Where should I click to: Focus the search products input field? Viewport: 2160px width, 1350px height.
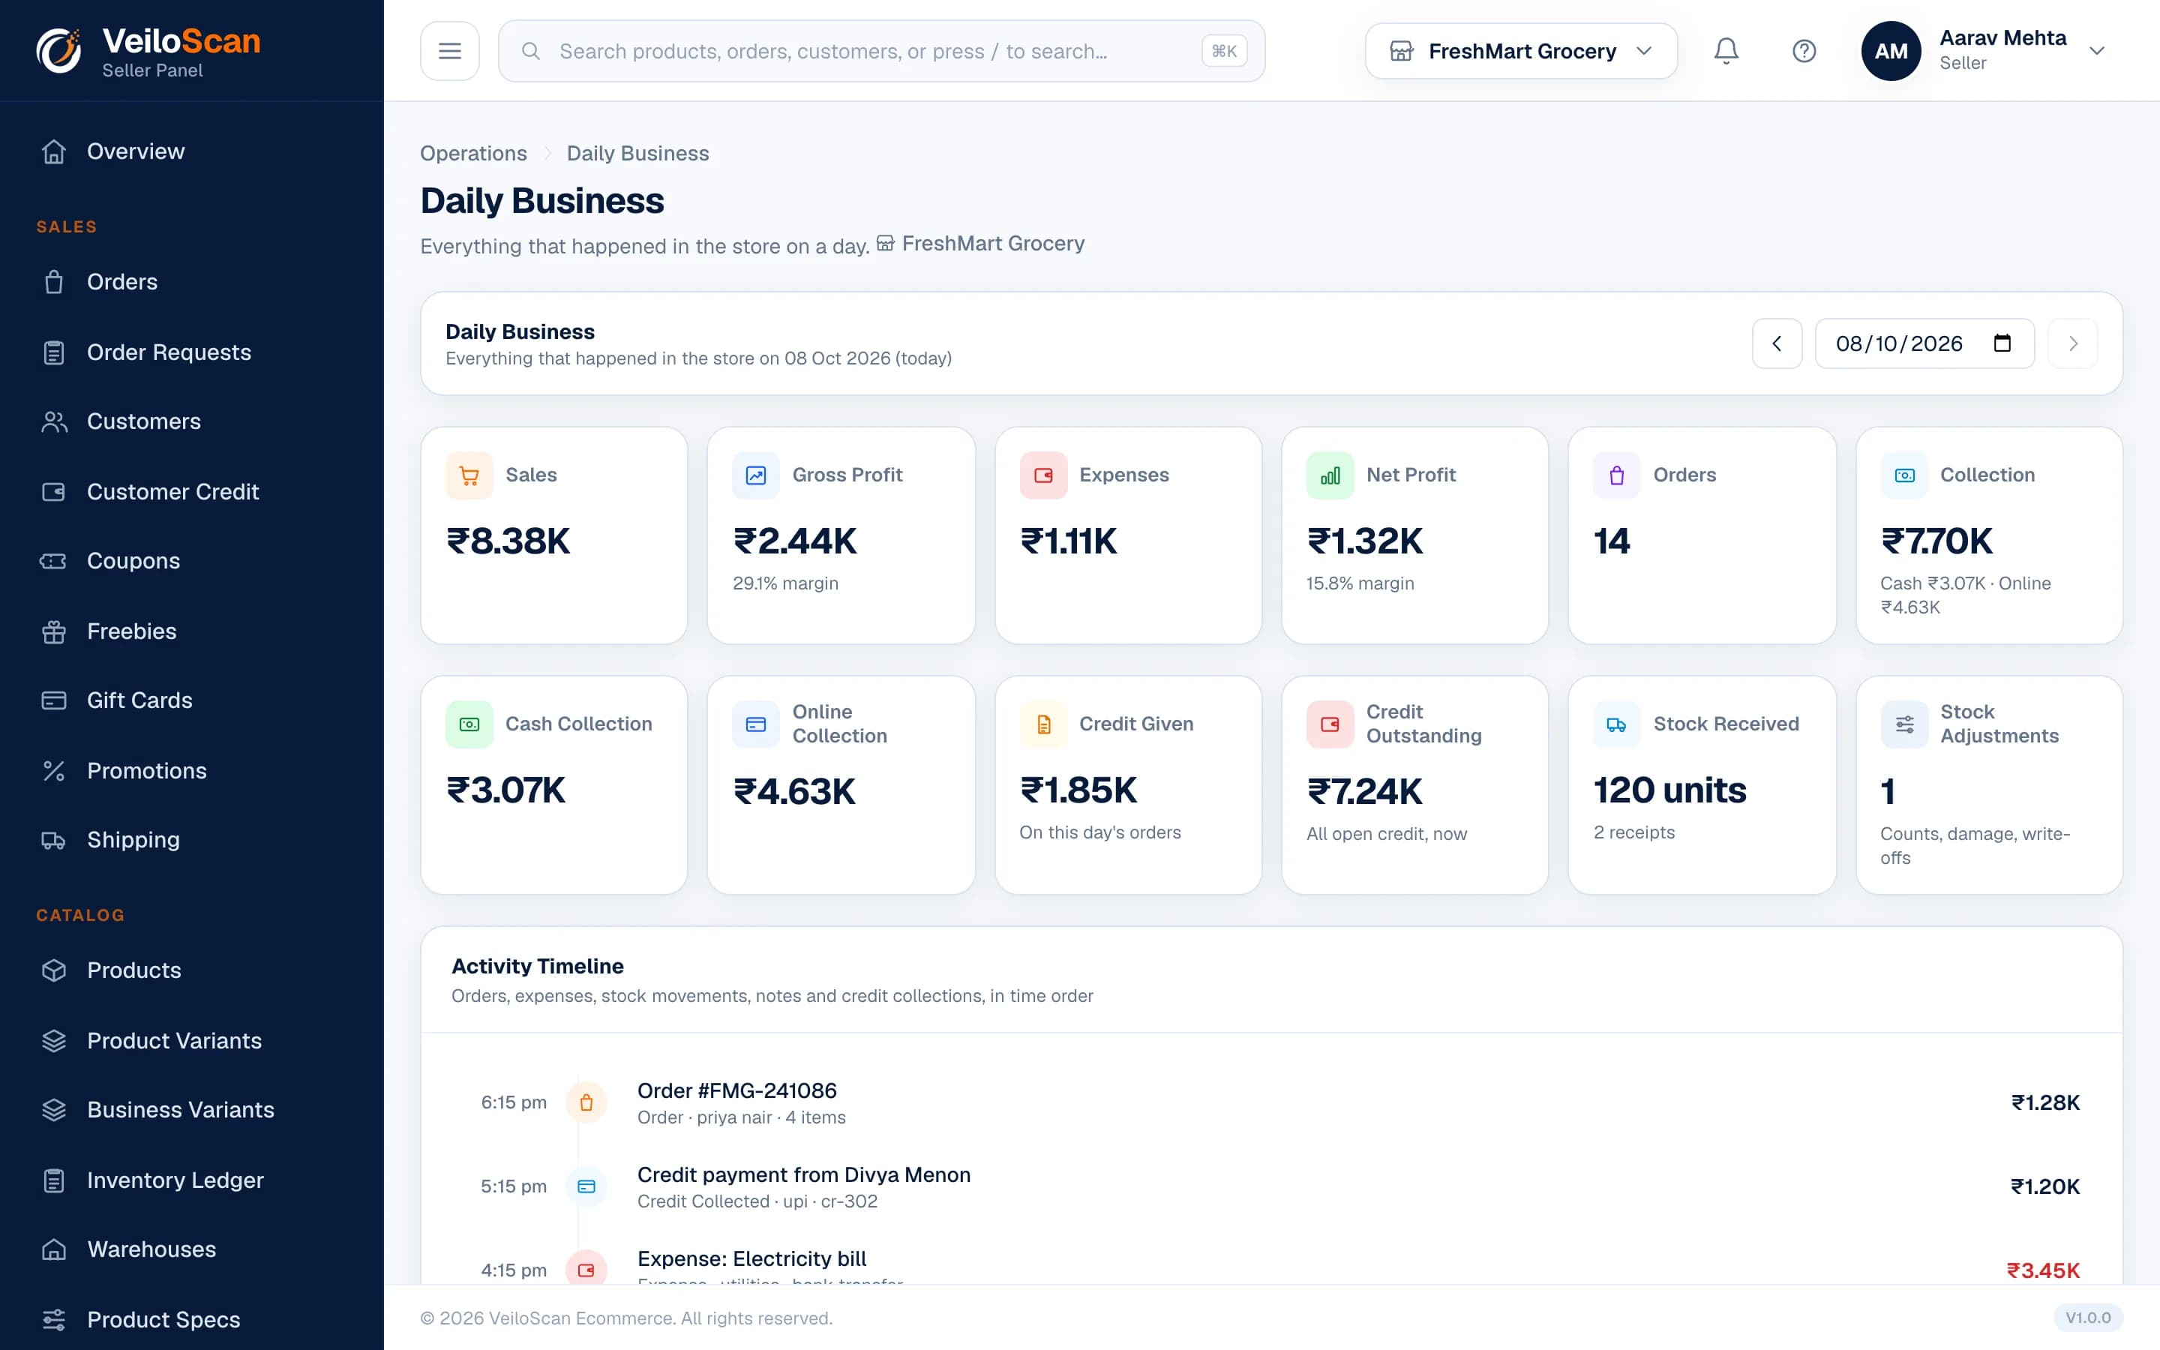[881, 51]
